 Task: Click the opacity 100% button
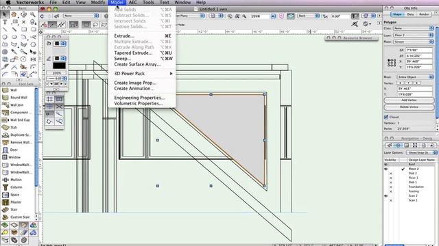pos(56,73)
